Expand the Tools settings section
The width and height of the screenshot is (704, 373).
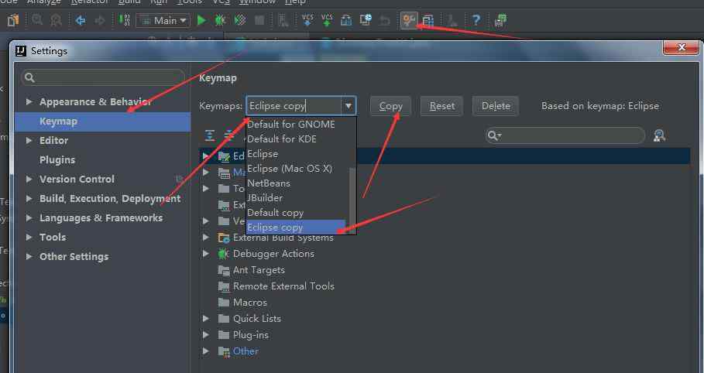pyautogui.click(x=29, y=237)
